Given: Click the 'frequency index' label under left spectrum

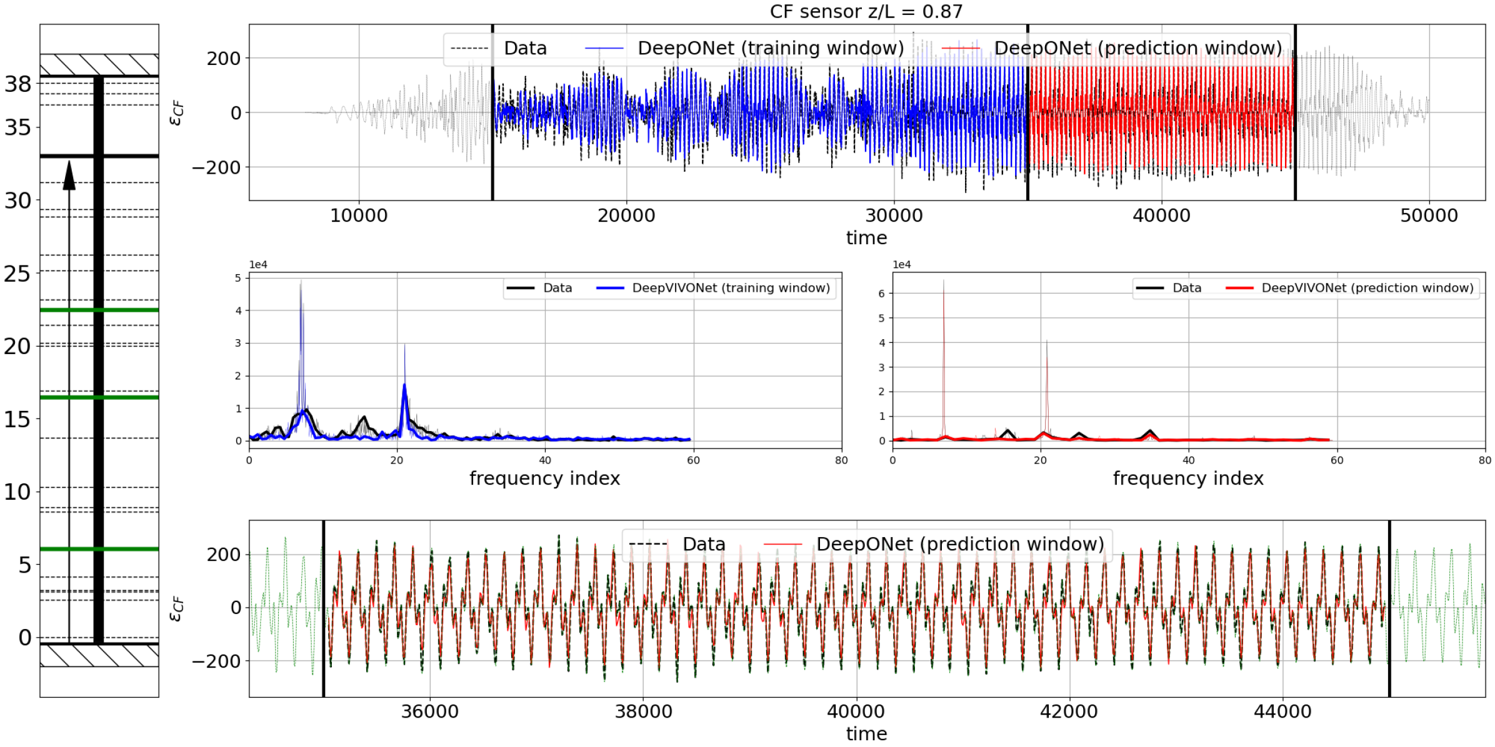Looking at the screenshot, I should pos(544,478).
